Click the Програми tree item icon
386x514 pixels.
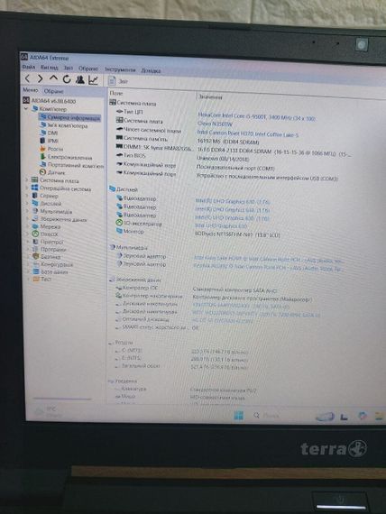coord(35,249)
